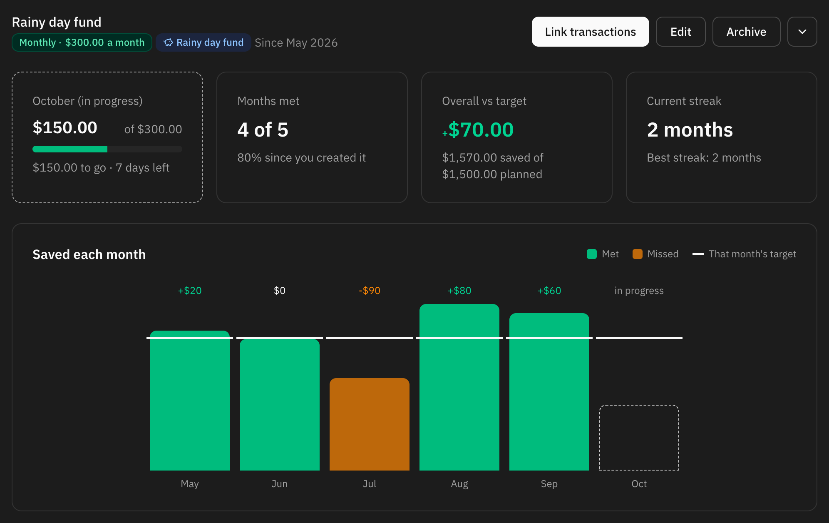This screenshot has height=523, width=829.
Task: Click the +$80 label above August
Action: coord(459,291)
